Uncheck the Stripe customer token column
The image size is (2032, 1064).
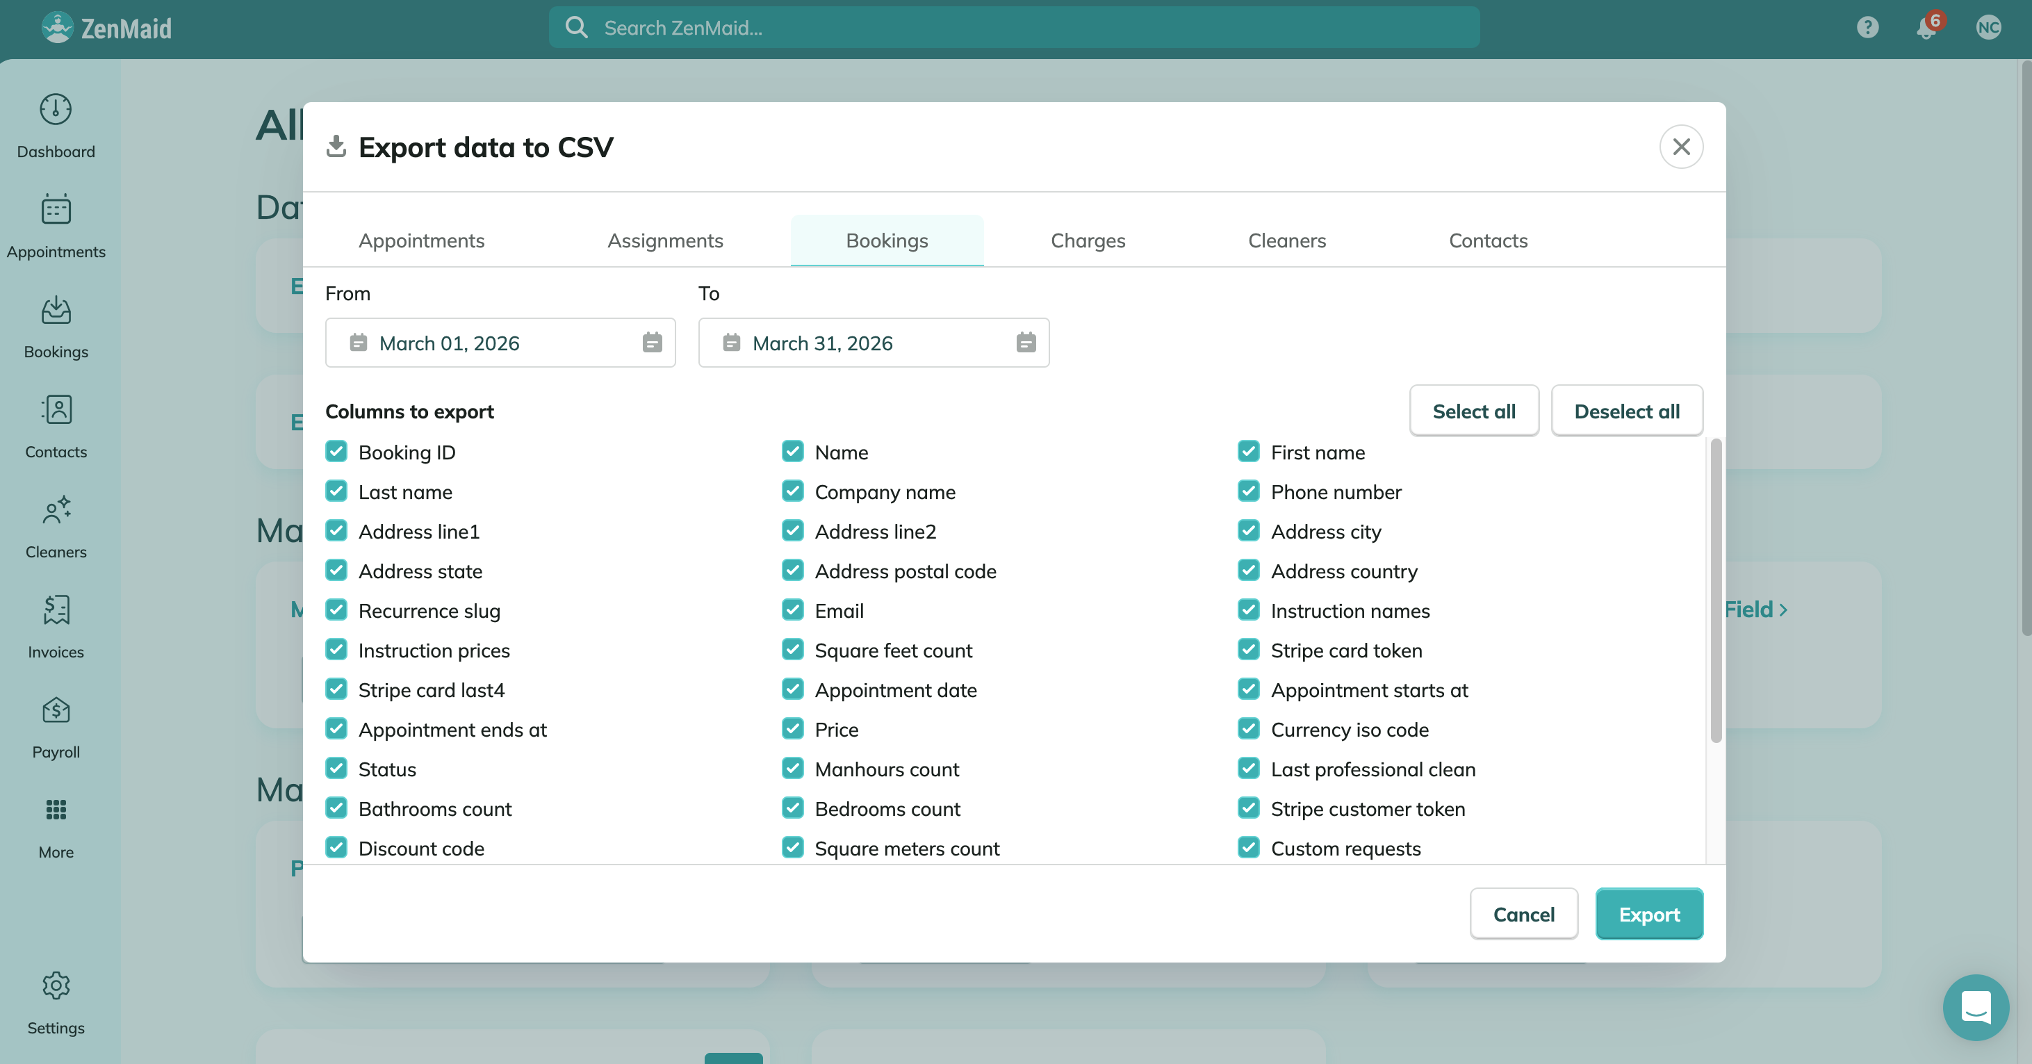[x=1248, y=808]
